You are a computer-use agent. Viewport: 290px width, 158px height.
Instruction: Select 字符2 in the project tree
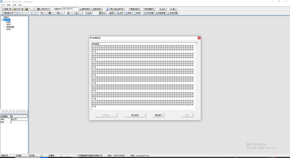click(9, 29)
